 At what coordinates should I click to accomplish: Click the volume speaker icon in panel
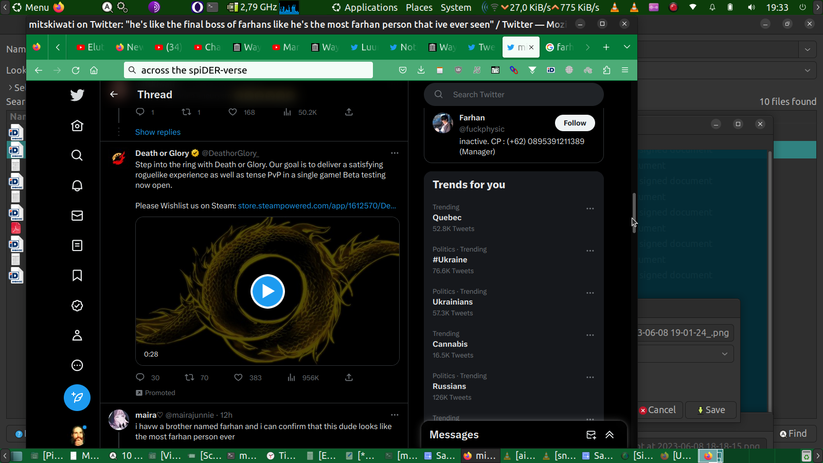pos(752,7)
